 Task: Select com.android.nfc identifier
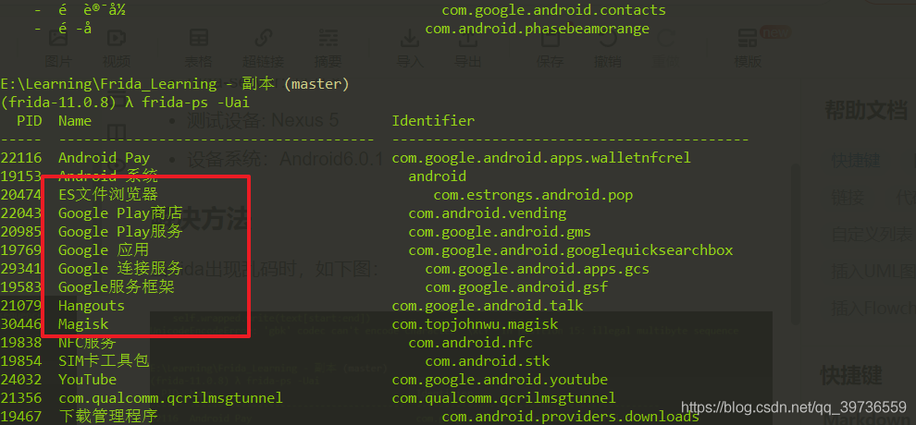pyautogui.click(x=470, y=343)
